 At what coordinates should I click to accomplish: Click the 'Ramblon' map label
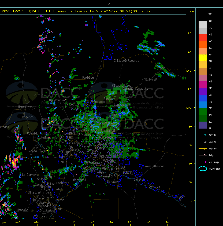click(x=88, y=78)
